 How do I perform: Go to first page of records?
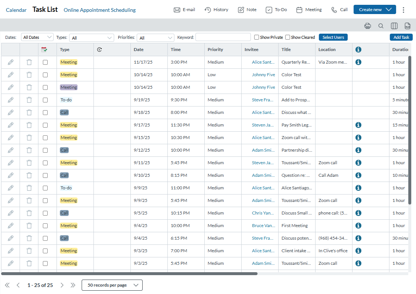pos(7,285)
